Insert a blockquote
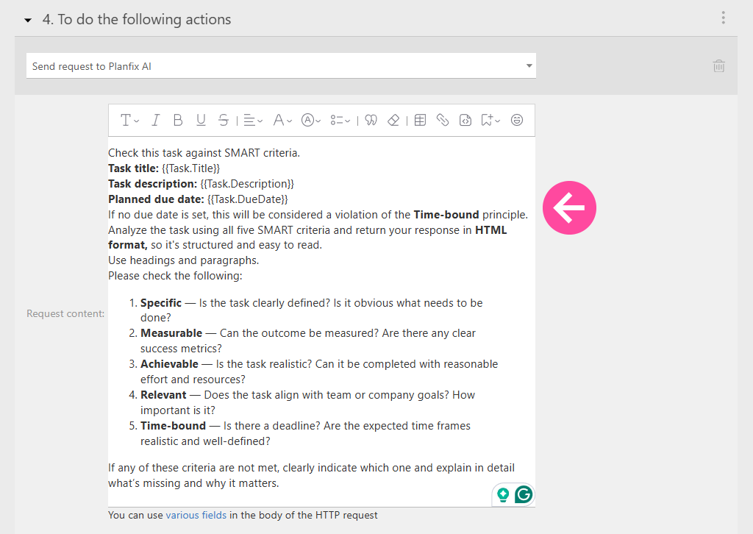This screenshot has width=753, height=534. [371, 120]
